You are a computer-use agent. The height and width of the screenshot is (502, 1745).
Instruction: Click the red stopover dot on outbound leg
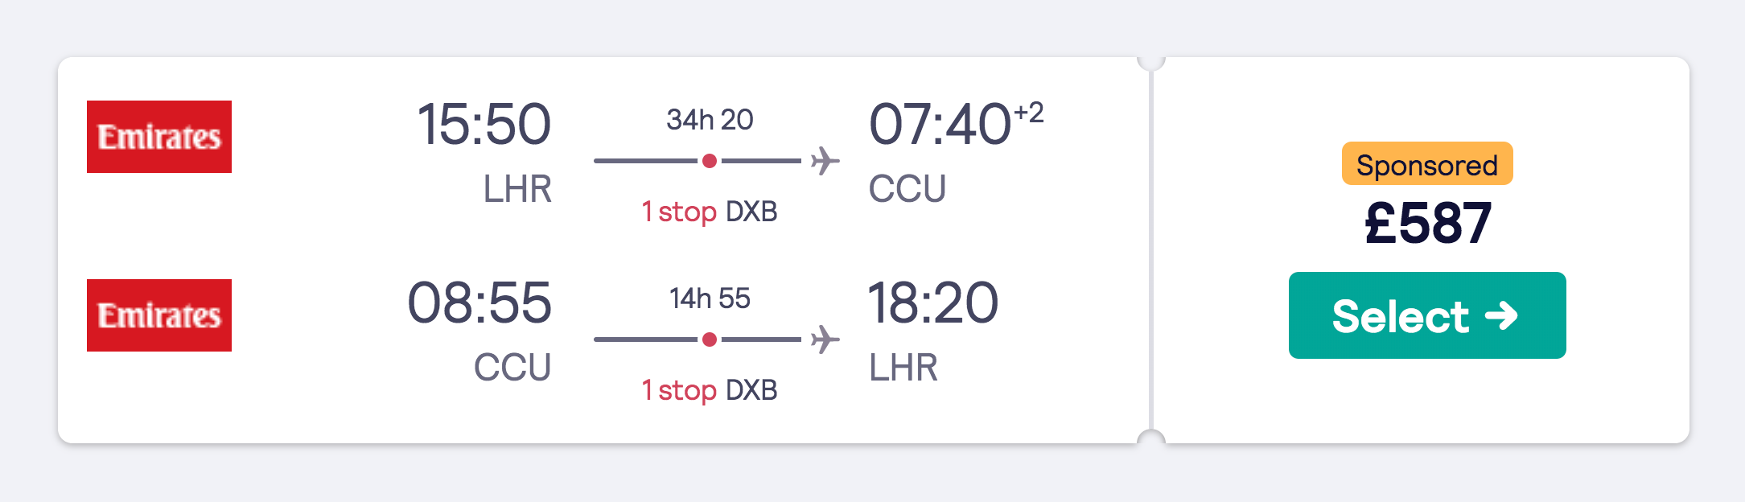[x=709, y=163]
